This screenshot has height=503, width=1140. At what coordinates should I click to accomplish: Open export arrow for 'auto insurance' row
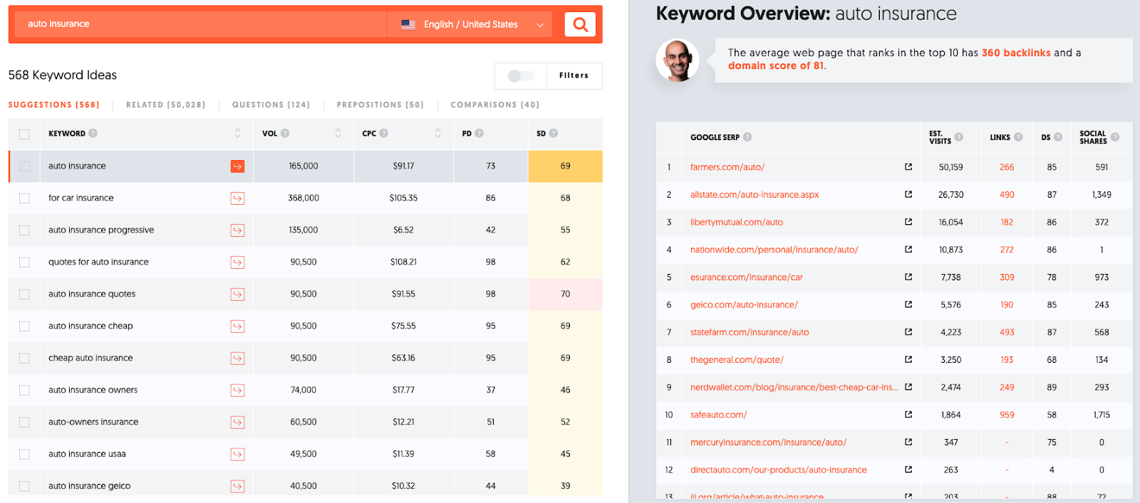237,166
